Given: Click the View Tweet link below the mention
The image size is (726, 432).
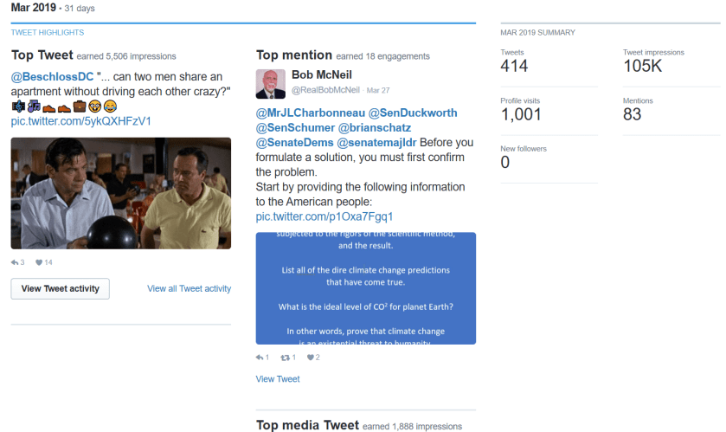Looking at the screenshot, I should pyautogui.click(x=278, y=379).
